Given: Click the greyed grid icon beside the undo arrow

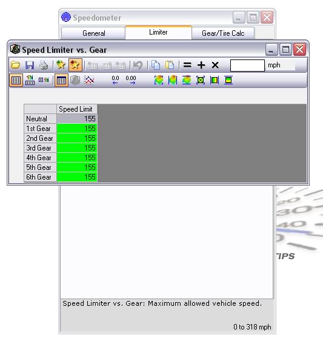Looking at the screenshot, I should point(121,66).
